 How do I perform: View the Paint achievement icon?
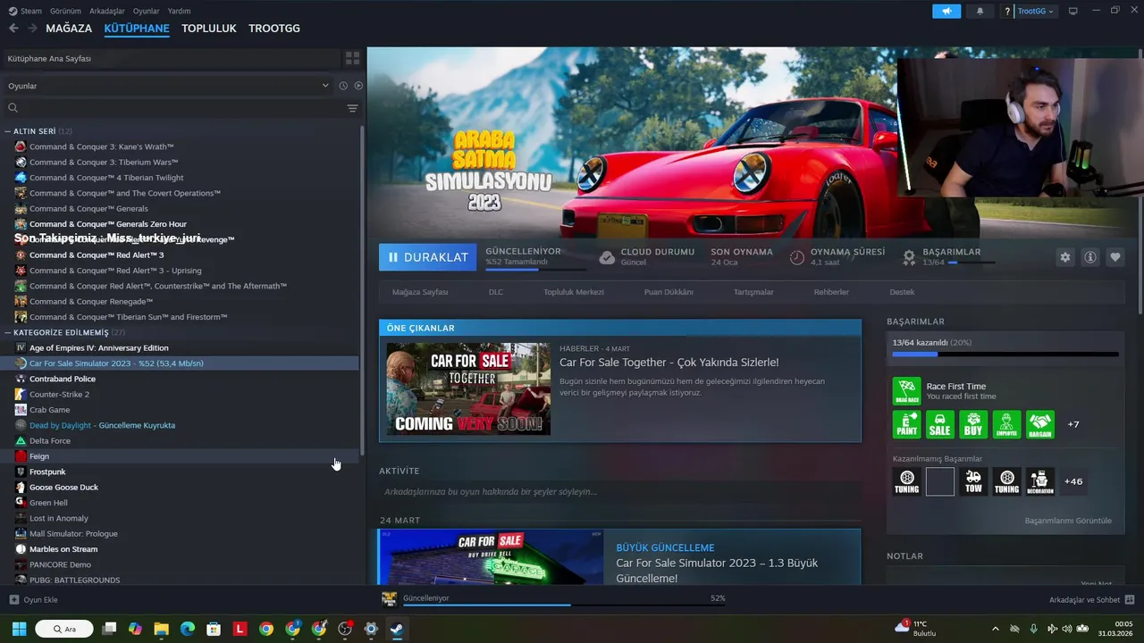point(906,424)
